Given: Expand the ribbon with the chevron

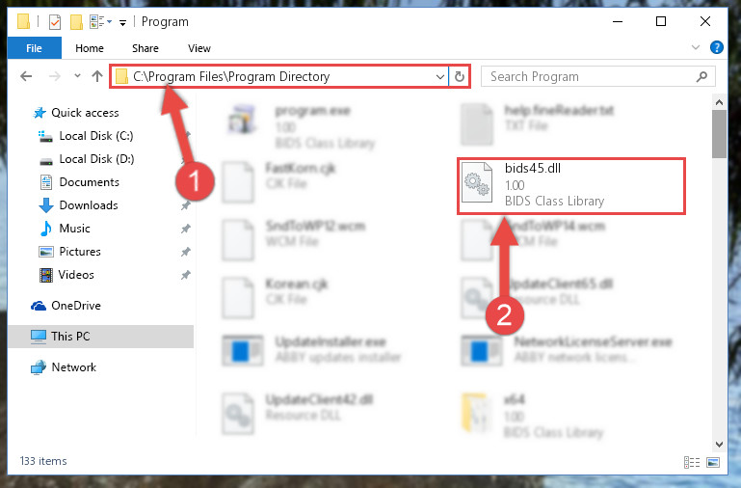Looking at the screenshot, I should point(696,47).
